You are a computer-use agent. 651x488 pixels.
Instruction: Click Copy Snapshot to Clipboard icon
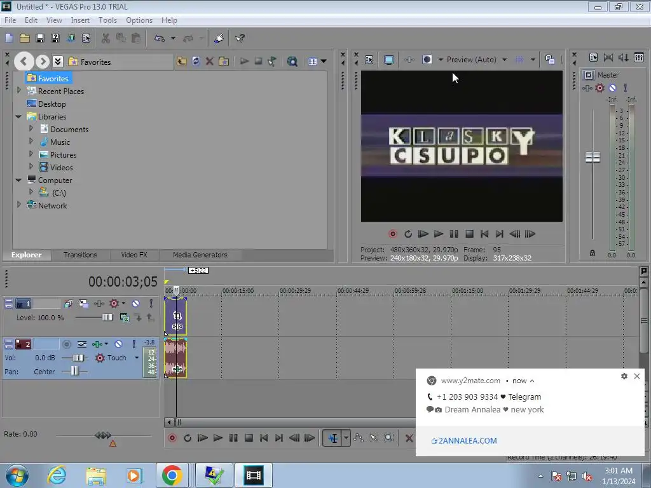click(x=550, y=60)
